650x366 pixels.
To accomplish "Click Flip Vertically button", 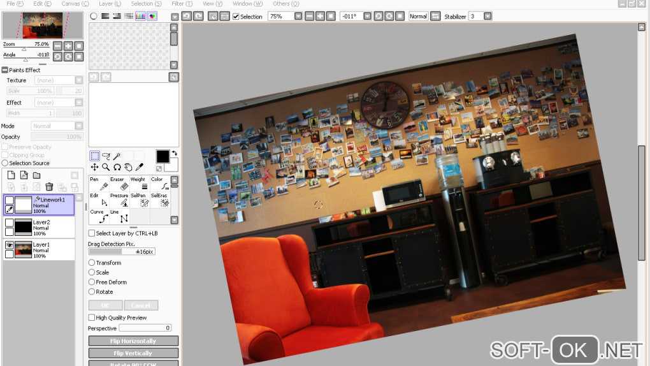I will [x=133, y=353].
